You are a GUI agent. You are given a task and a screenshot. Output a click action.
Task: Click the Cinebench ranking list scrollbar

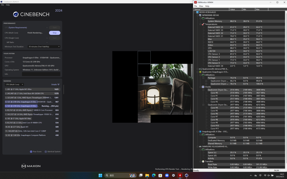click(x=64, y=89)
